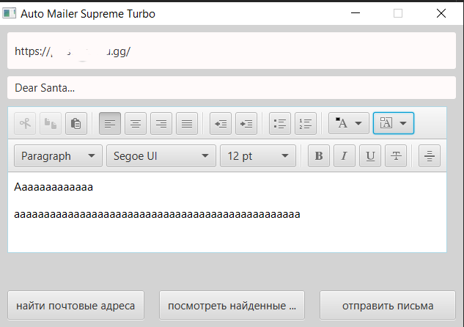Image resolution: width=464 pixels, height=327 pixels.
Task: Increase indent of the paragraph
Action: pyautogui.click(x=246, y=123)
